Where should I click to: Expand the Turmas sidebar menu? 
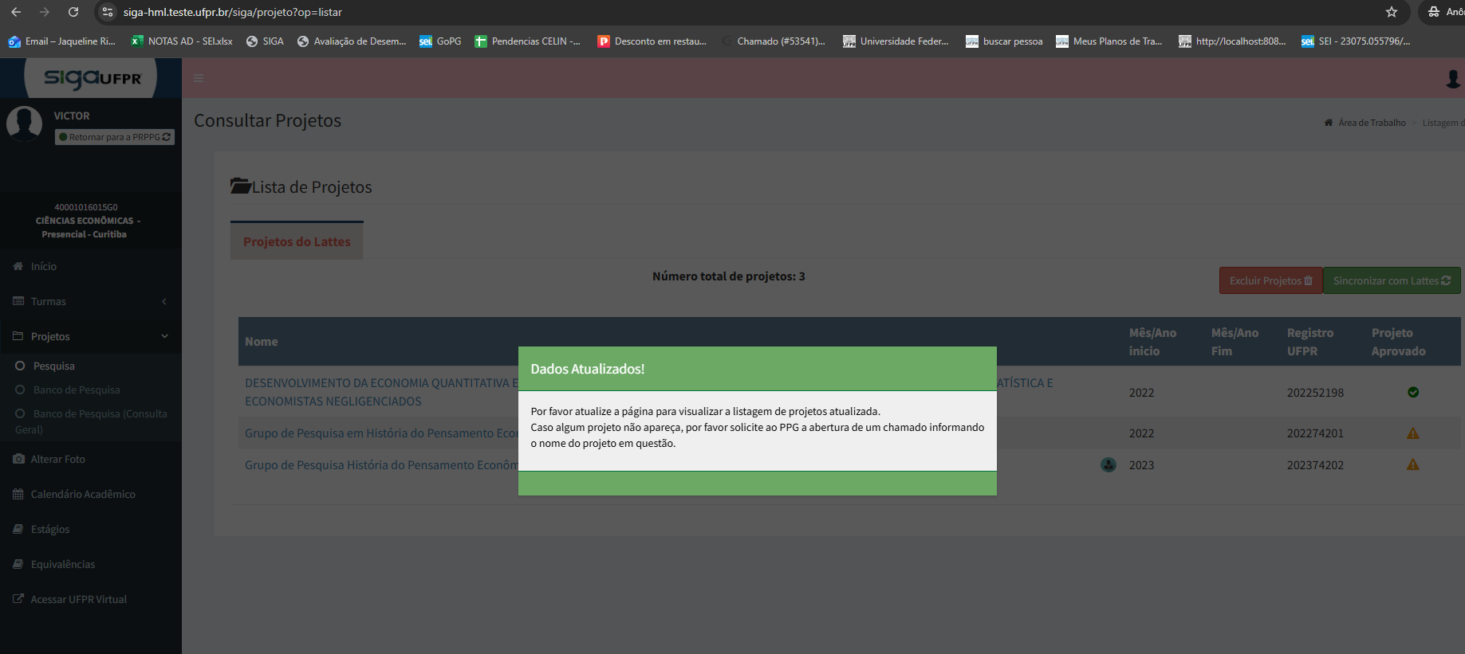coord(90,301)
